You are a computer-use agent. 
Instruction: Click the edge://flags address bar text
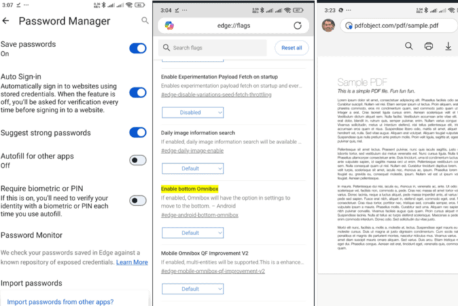[234, 26]
